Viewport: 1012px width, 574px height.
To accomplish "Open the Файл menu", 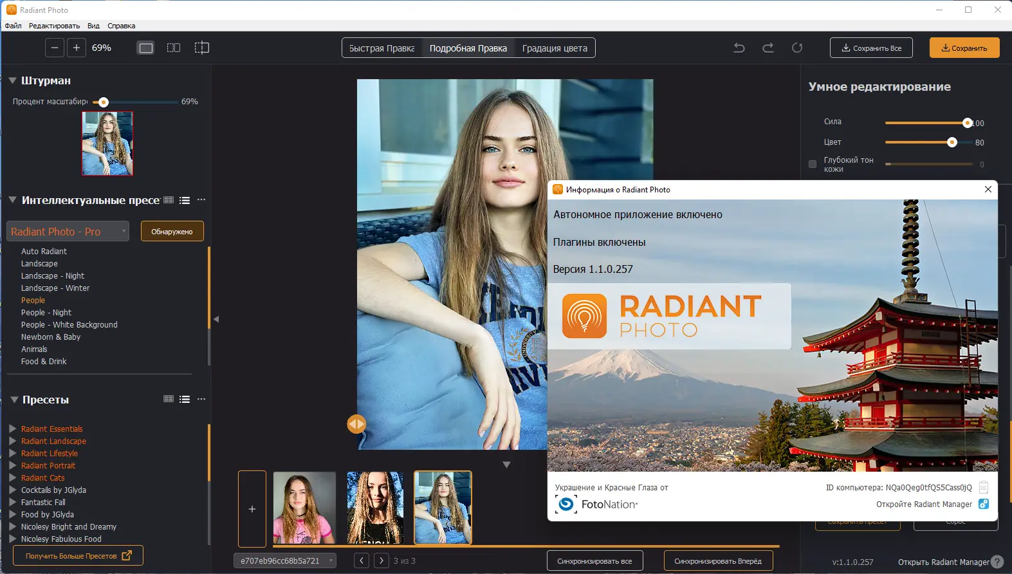I will [x=13, y=26].
